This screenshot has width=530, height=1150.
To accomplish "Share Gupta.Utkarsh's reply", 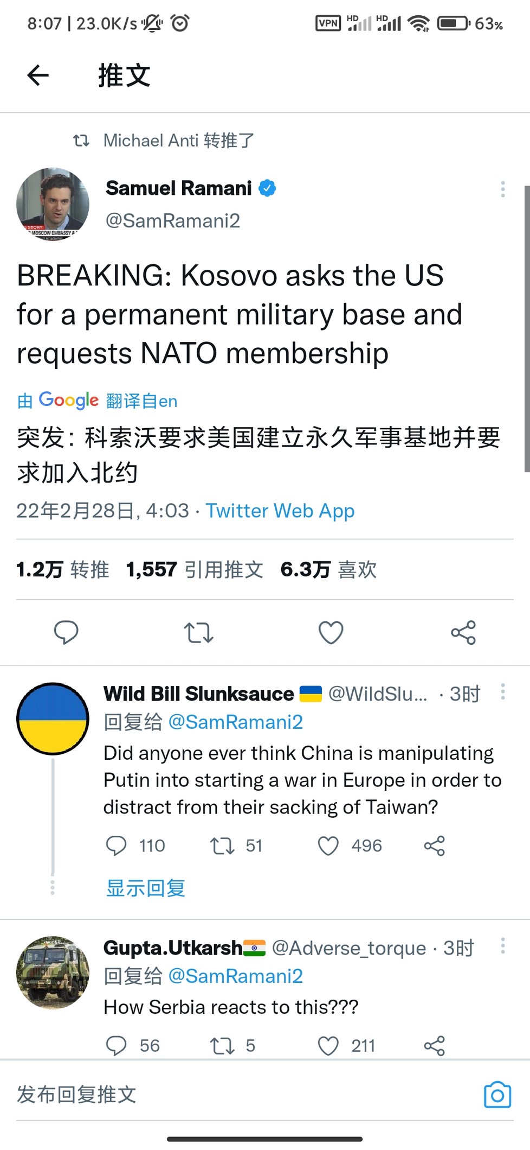I will [434, 1045].
